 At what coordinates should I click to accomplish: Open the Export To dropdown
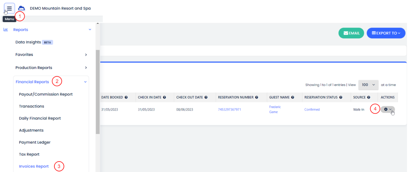(x=386, y=33)
